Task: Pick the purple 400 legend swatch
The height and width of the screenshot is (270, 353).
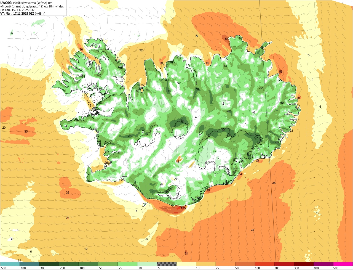Action: 323,264
